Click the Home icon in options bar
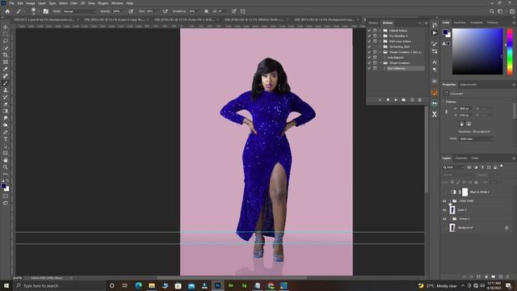517x291 pixels. coord(7,11)
